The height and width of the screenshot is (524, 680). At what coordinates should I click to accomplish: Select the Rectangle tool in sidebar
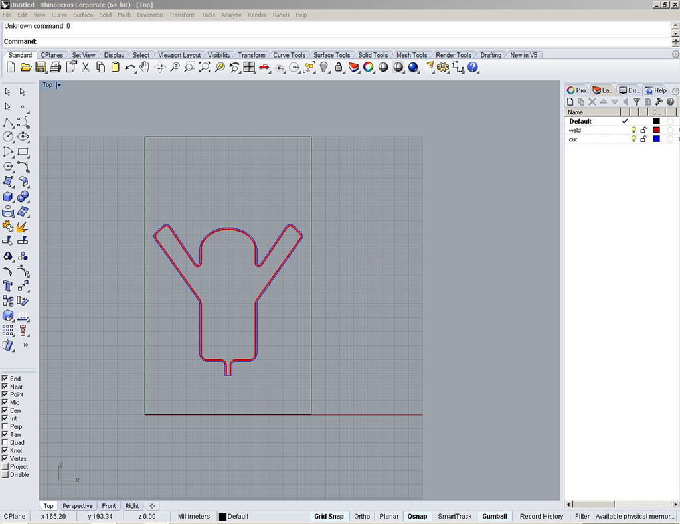[23, 151]
